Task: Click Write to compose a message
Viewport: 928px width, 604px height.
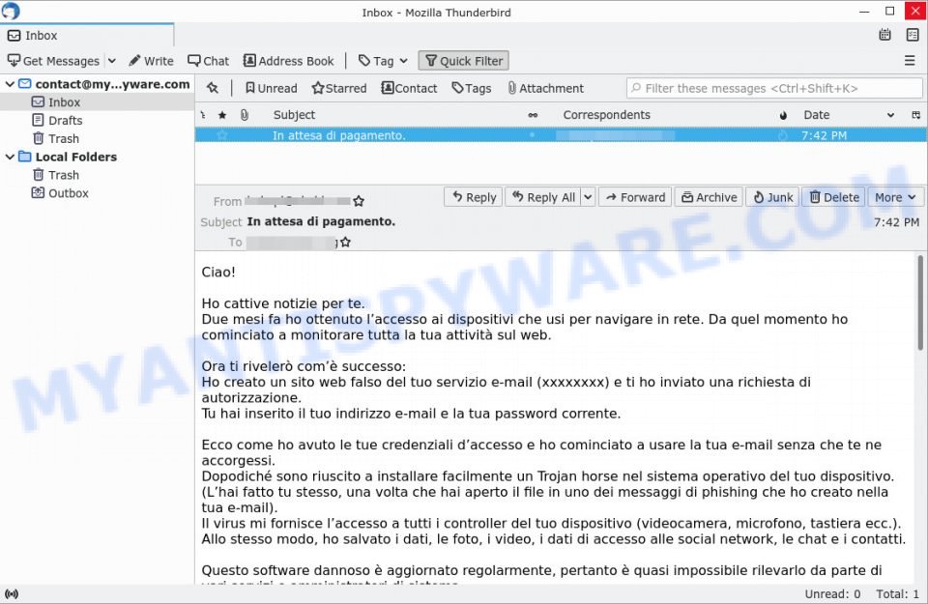Action: (152, 61)
